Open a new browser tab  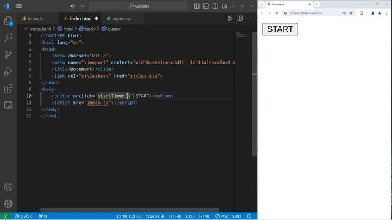pyautogui.click(x=317, y=4)
